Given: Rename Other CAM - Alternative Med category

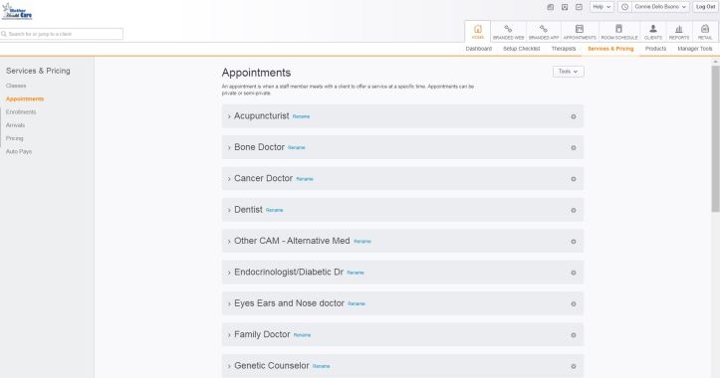Looking at the screenshot, I should [362, 242].
